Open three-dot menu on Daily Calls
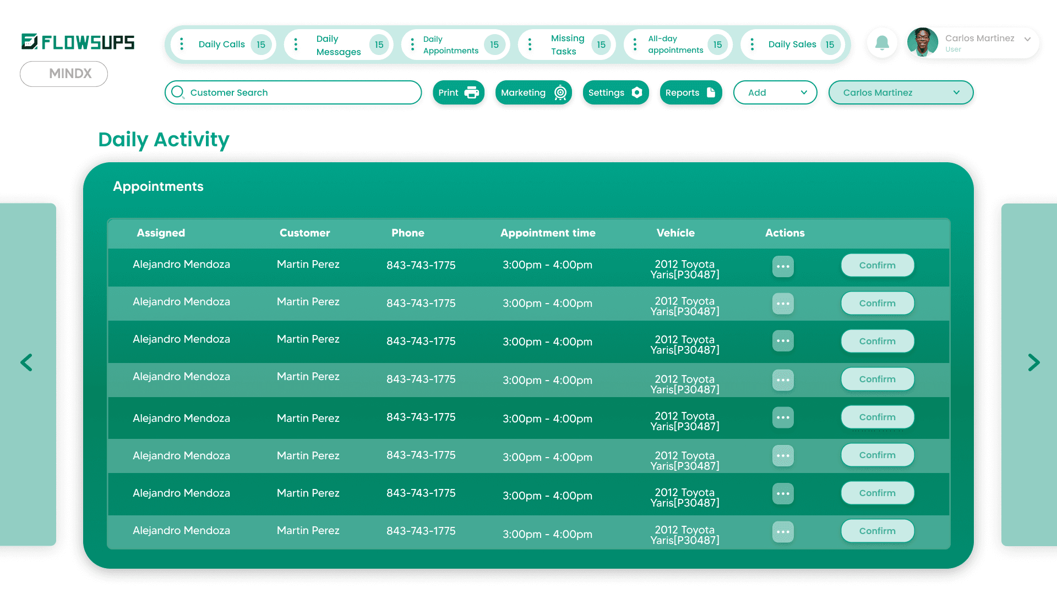Viewport: 1057px width, 594px height. click(182, 44)
